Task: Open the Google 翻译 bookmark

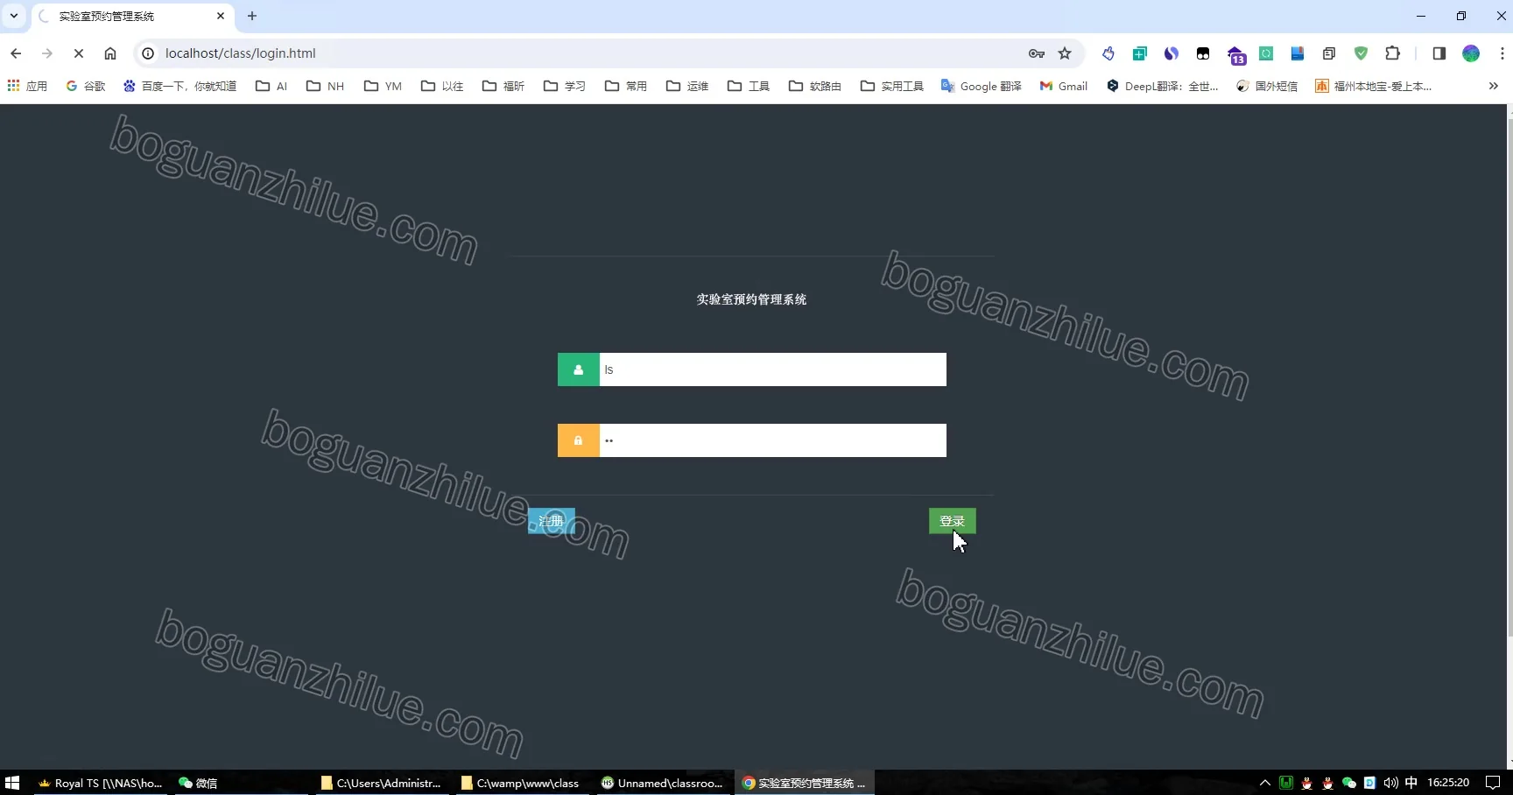Action: pos(982,86)
